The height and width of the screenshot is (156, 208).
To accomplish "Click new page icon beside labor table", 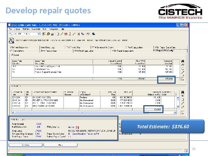I will point(183,69).
